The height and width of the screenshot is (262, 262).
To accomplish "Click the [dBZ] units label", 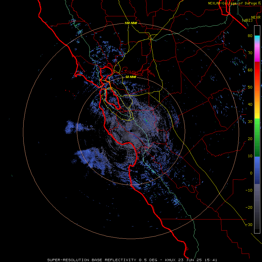I will 247,20.
